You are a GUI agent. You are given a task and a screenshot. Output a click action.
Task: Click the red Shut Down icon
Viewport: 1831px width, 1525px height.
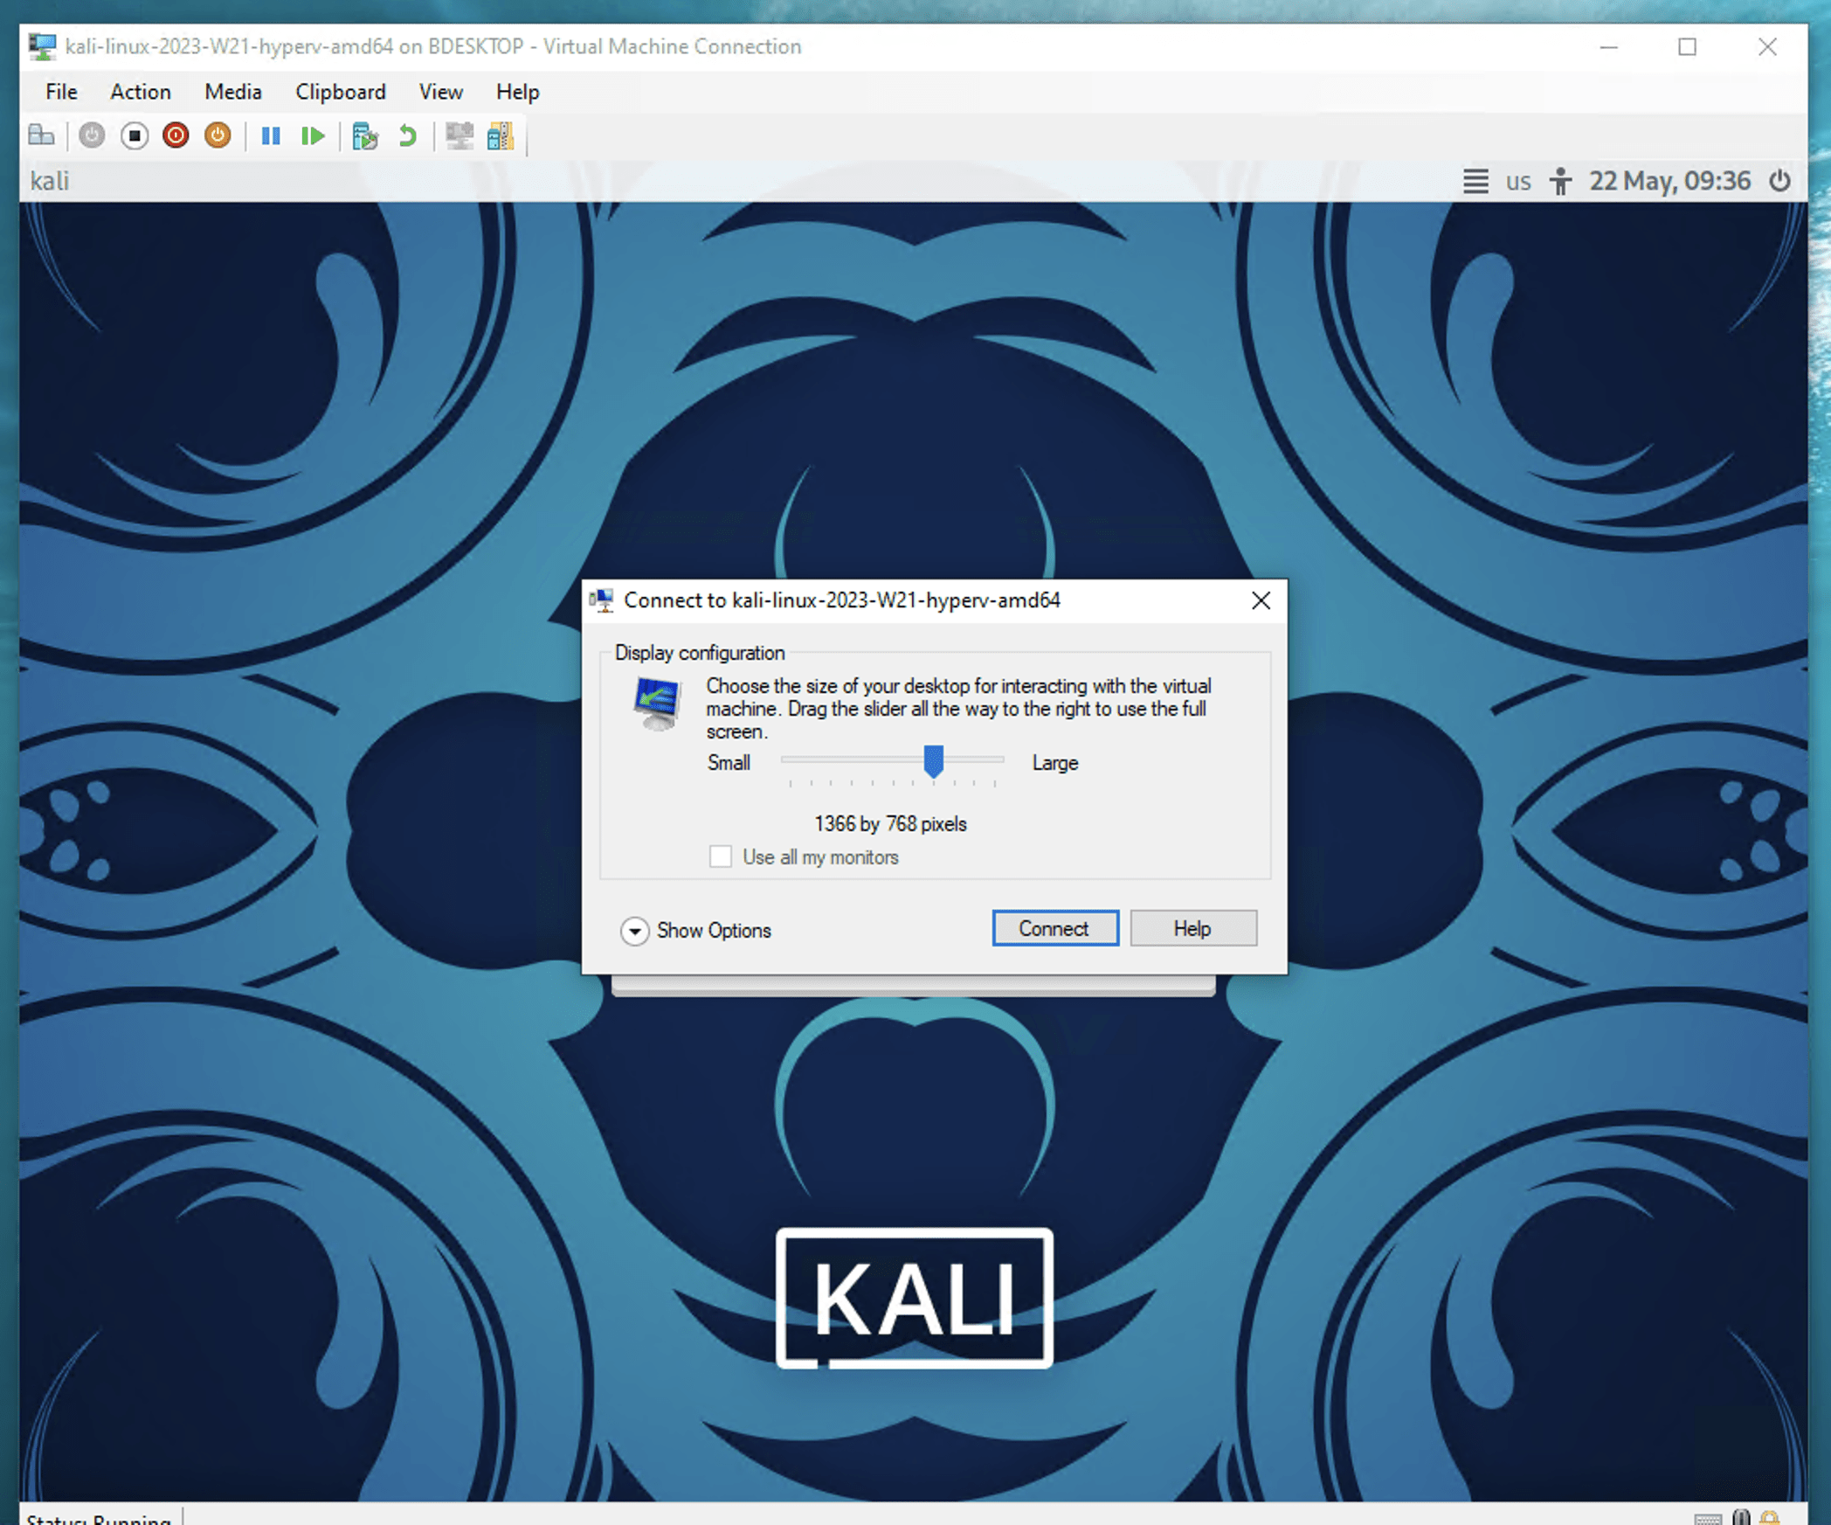(x=176, y=135)
